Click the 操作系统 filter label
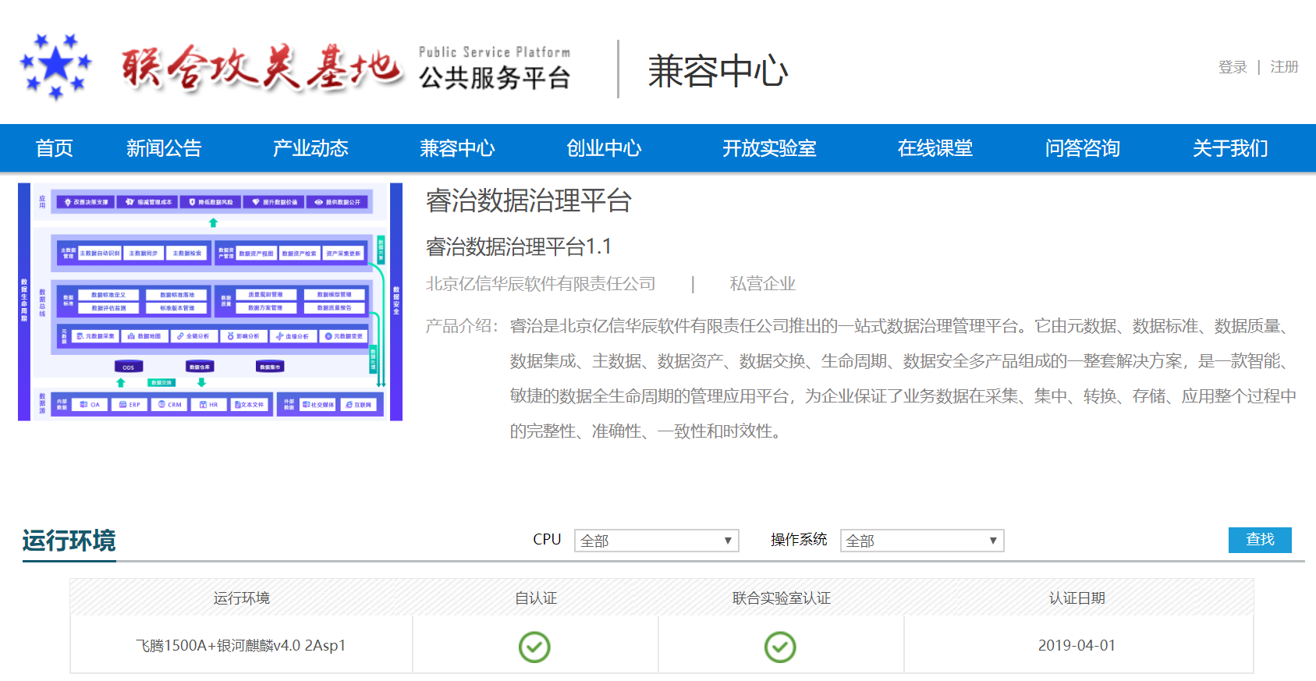The image size is (1316, 681). (x=799, y=539)
